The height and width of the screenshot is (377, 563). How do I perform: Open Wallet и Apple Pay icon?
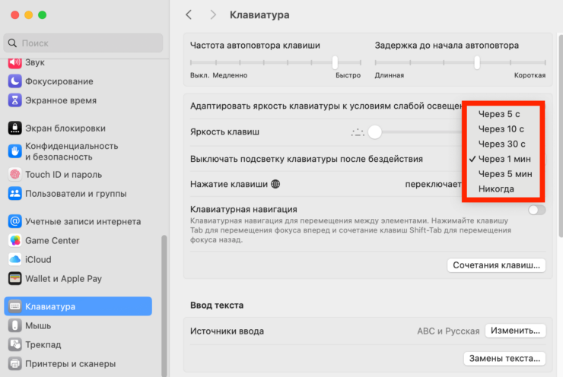click(x=14, y=278)
